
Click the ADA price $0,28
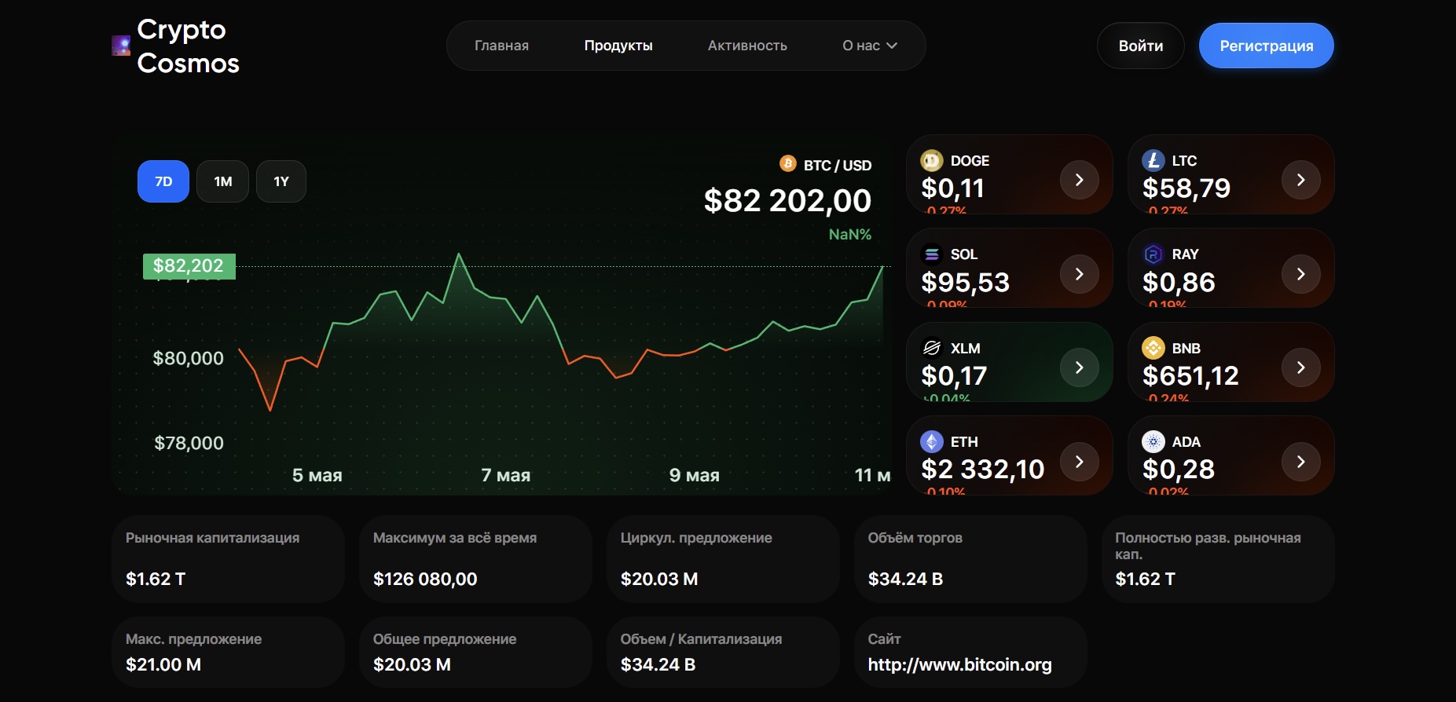[x=1179, y=470]
